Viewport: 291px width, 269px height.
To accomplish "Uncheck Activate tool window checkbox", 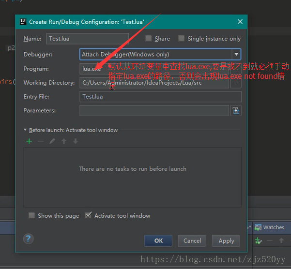I will point(88,215).
